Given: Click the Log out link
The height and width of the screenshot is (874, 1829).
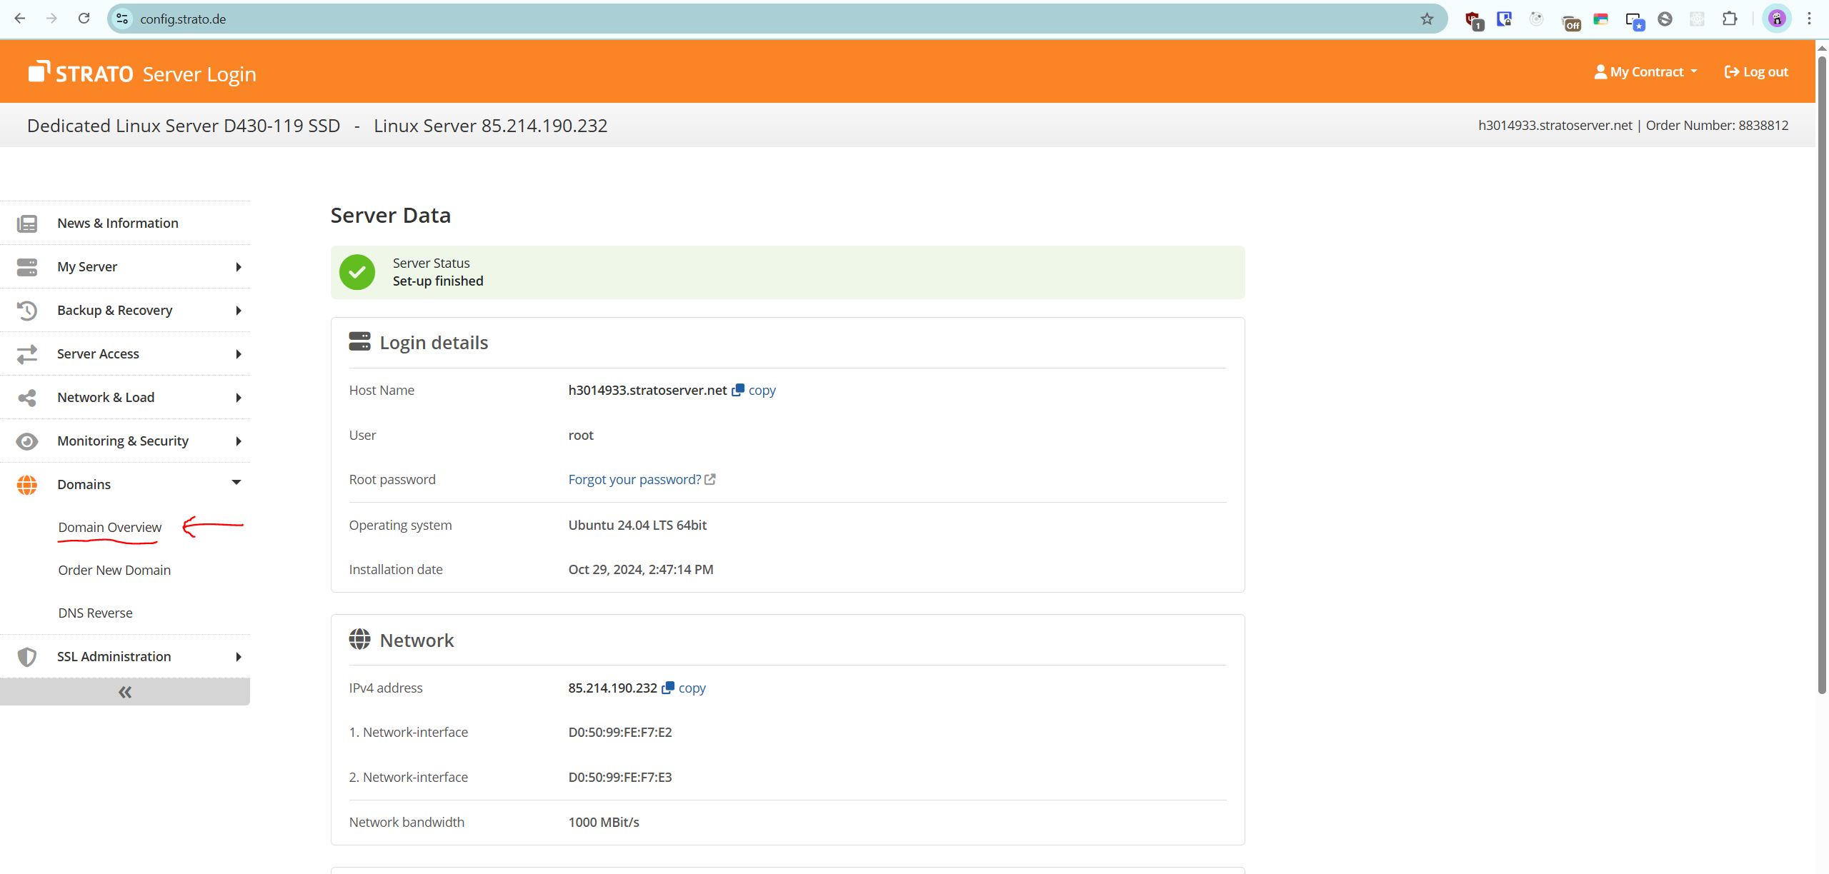Looking at the screenshot, I should pyautogui.click(x=1756, y=72).
